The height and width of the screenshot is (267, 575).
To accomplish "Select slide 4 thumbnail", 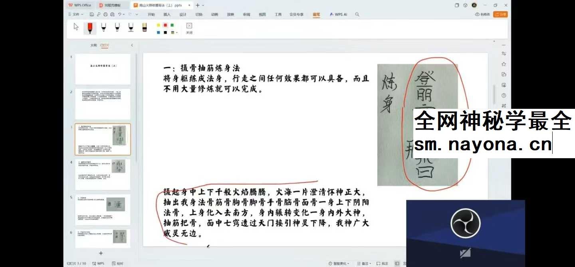I will (103, 175).
